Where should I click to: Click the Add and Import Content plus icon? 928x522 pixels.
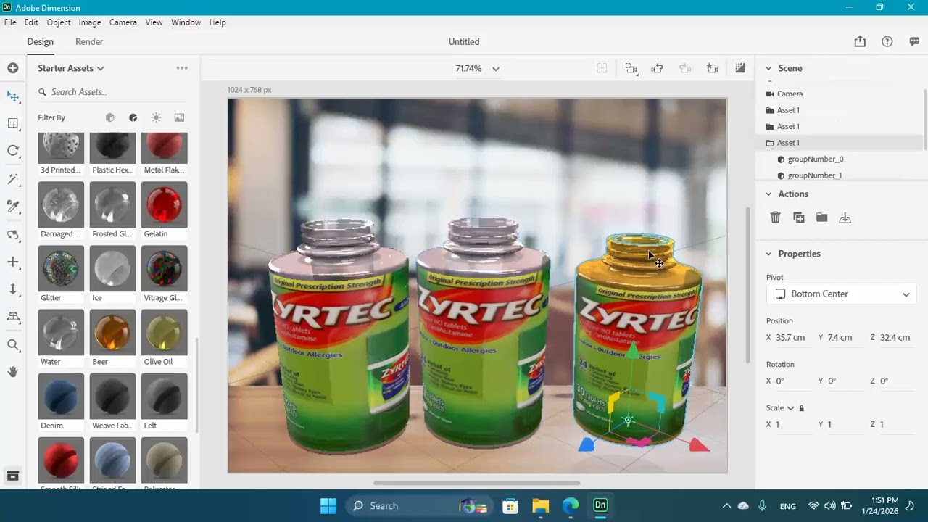pyautogui.click(x=13, y=68)
